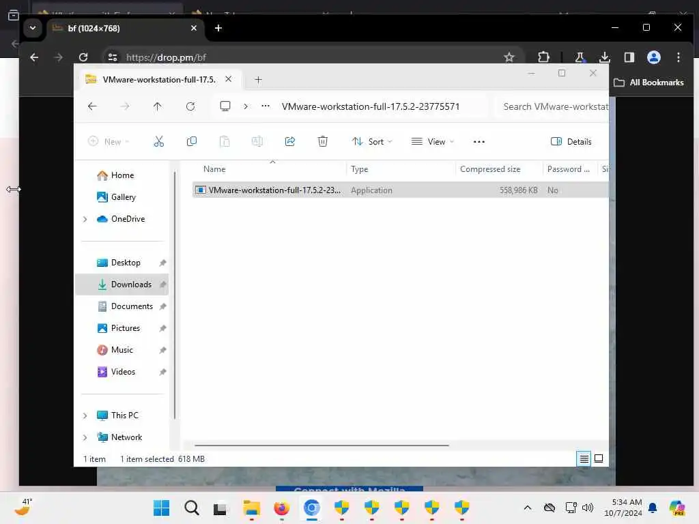699x524 pixels.
Task: Show hidden system tray icons
Action: pos(528,508)
